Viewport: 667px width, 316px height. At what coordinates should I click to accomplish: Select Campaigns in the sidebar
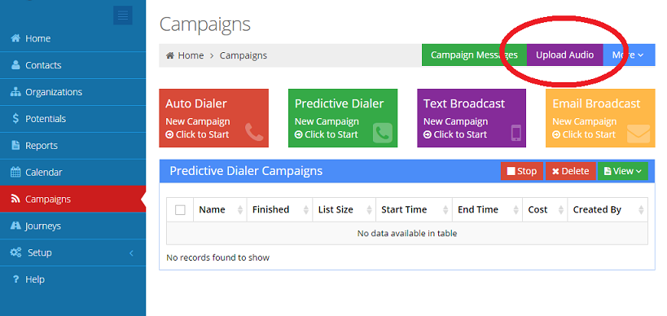click(x=72, y=199)
